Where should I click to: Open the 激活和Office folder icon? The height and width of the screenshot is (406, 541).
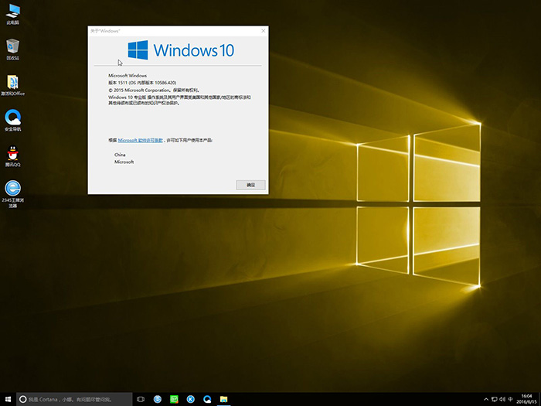[13, 82]
